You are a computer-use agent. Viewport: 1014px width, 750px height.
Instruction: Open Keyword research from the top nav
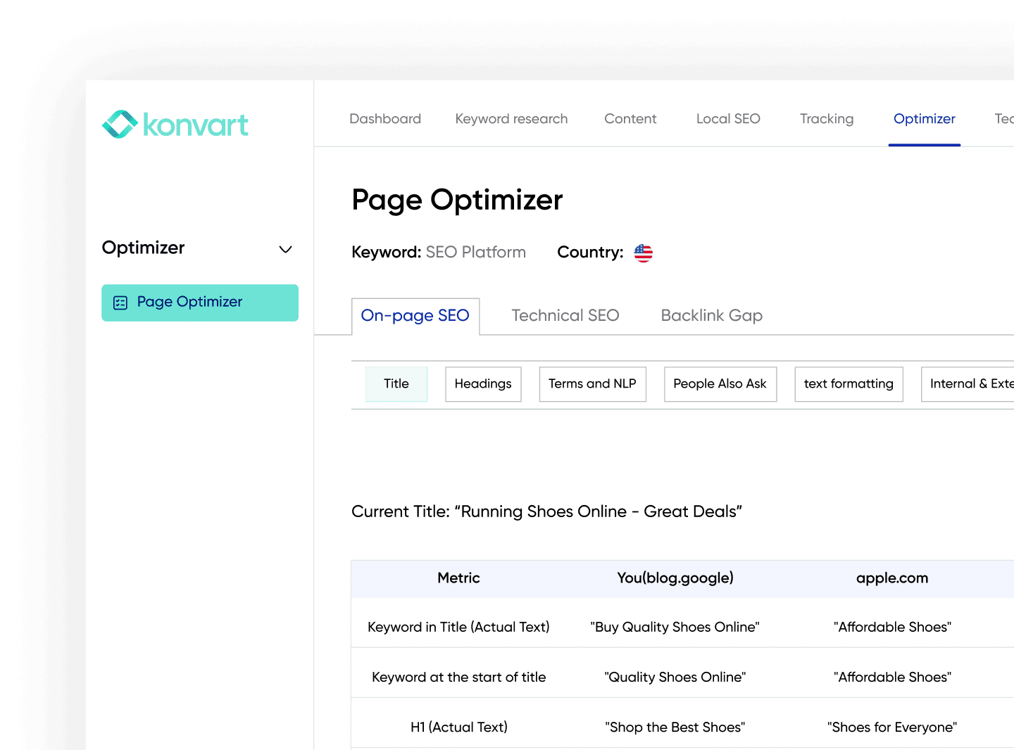(511, 118)
